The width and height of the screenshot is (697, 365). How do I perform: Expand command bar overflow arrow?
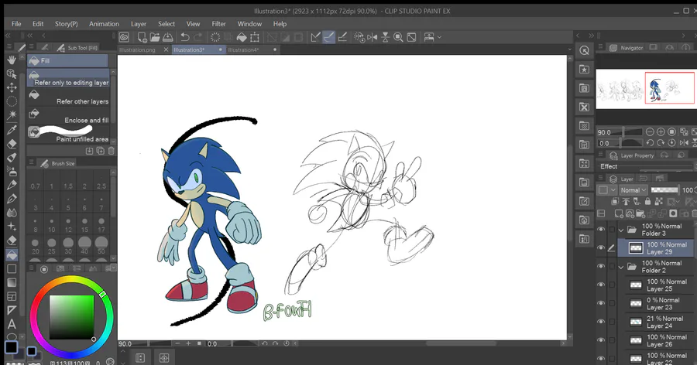tap(440, 37)
